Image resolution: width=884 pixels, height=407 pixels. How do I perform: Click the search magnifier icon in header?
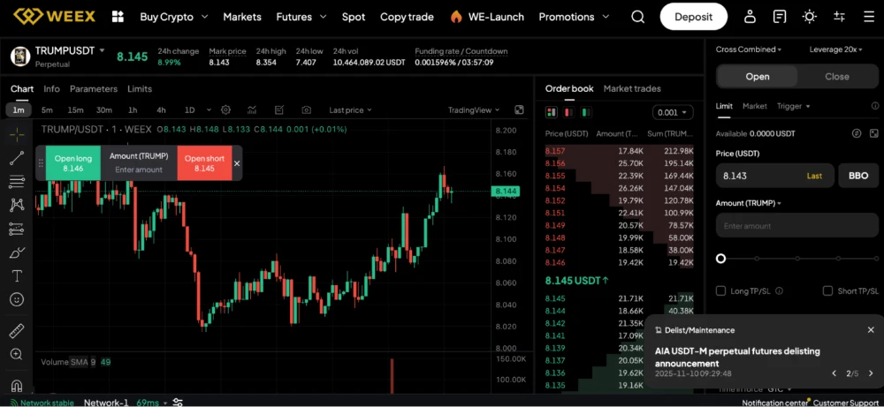tap(638, 17)
